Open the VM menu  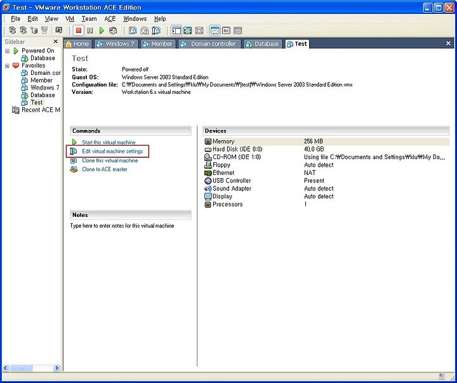pyautogui.click(x=70, y=19)
